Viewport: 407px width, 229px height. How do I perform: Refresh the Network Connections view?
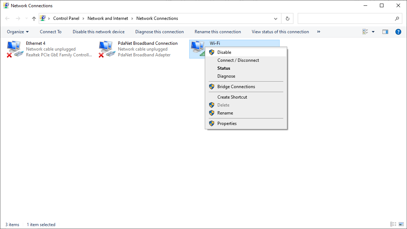point(287,18)
